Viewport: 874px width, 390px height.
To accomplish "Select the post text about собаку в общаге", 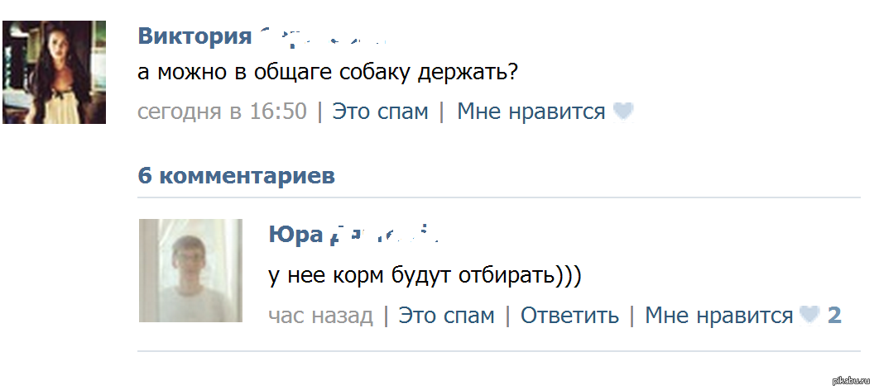I will [x=327, y=73].
